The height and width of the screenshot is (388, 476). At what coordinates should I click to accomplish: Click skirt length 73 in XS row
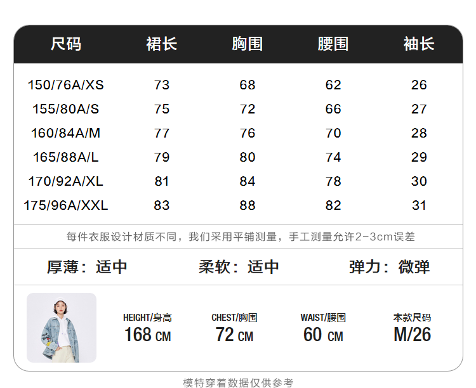point(161,85)
